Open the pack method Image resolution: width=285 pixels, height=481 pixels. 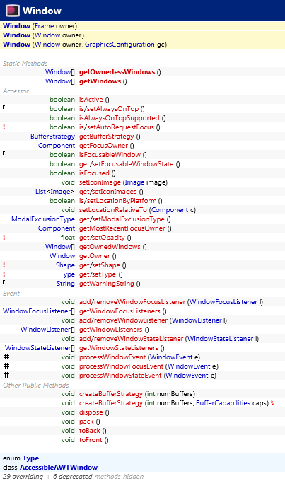tap(86, 422)
